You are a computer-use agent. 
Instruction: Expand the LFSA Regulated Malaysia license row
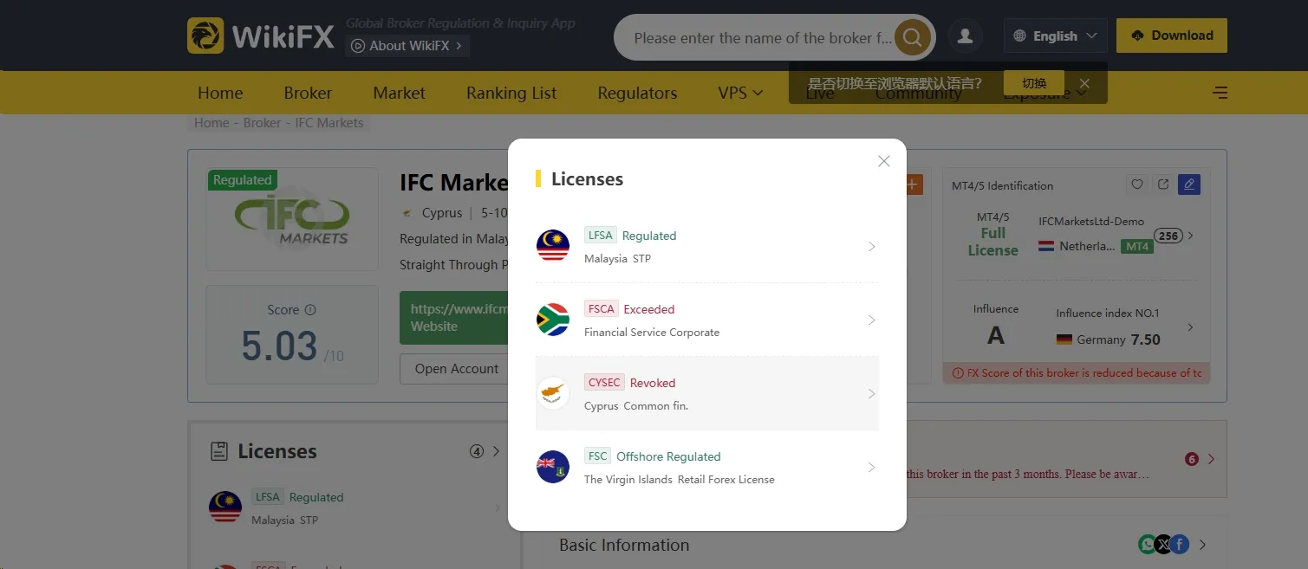pyautogui.click(x=707, y=247)
